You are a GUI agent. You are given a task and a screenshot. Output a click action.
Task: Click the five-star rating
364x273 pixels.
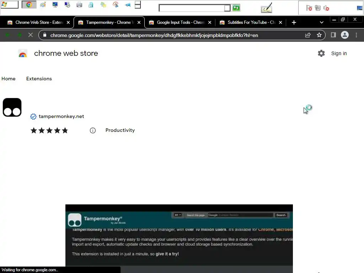pos(49,130)
